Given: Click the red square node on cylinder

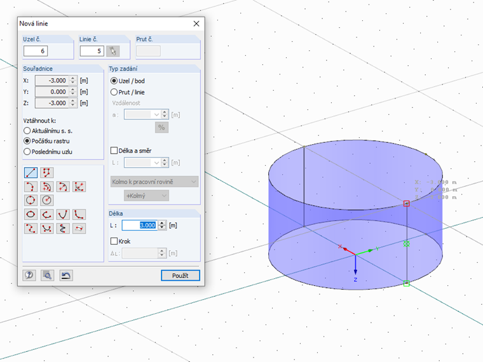Looking at the screenshot, I should [x=407, y=203].
